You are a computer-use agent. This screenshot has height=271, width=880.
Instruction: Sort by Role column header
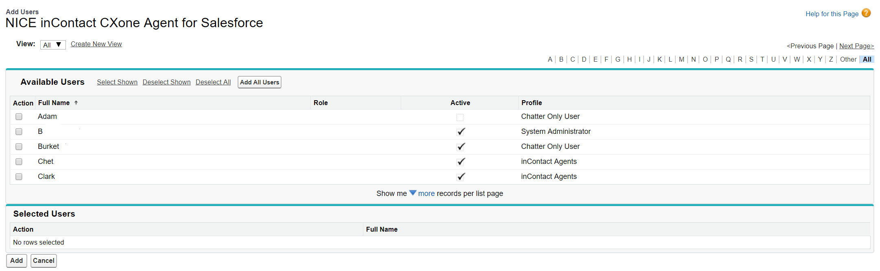point(321,103)
